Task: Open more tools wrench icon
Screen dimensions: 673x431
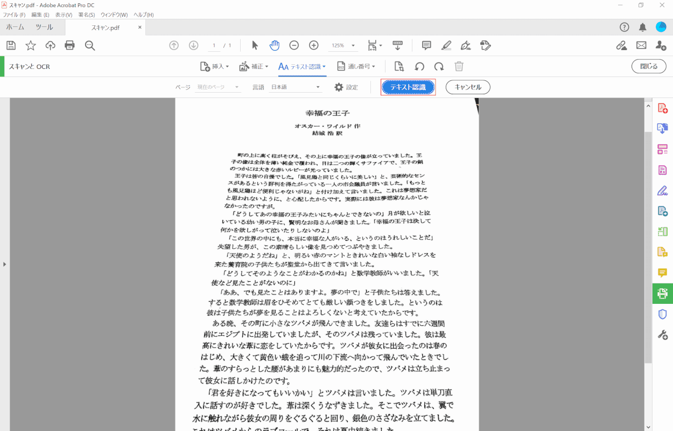Action: [663, 335]
